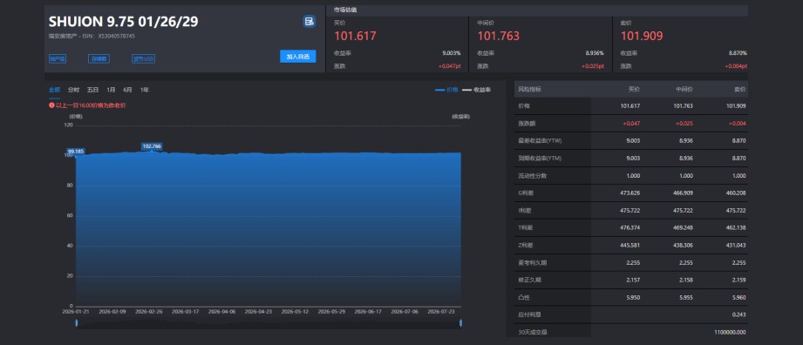Toggle the 收益率 series in legend
Viewport: 803px width, 345px height.
[x=477, y=90]
